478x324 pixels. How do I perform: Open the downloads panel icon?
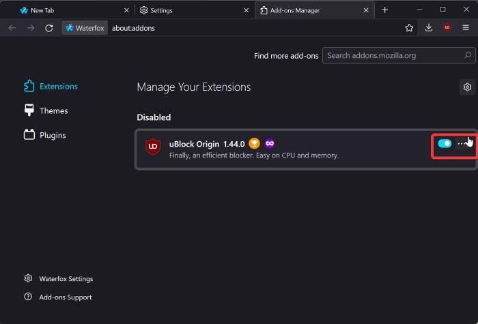tap(429, 28)
